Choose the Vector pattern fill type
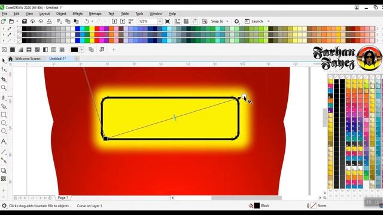383x215 pixels. click(x=29, y=50)
